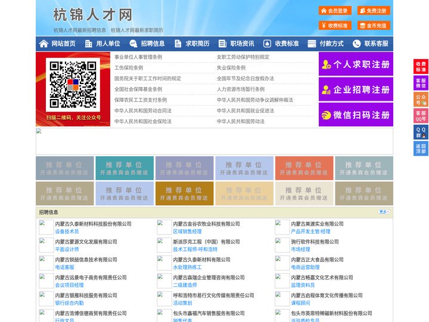Open 事业单位人事管理条例 link
Screen dimensions: 429x322
[x=138, y=57]
